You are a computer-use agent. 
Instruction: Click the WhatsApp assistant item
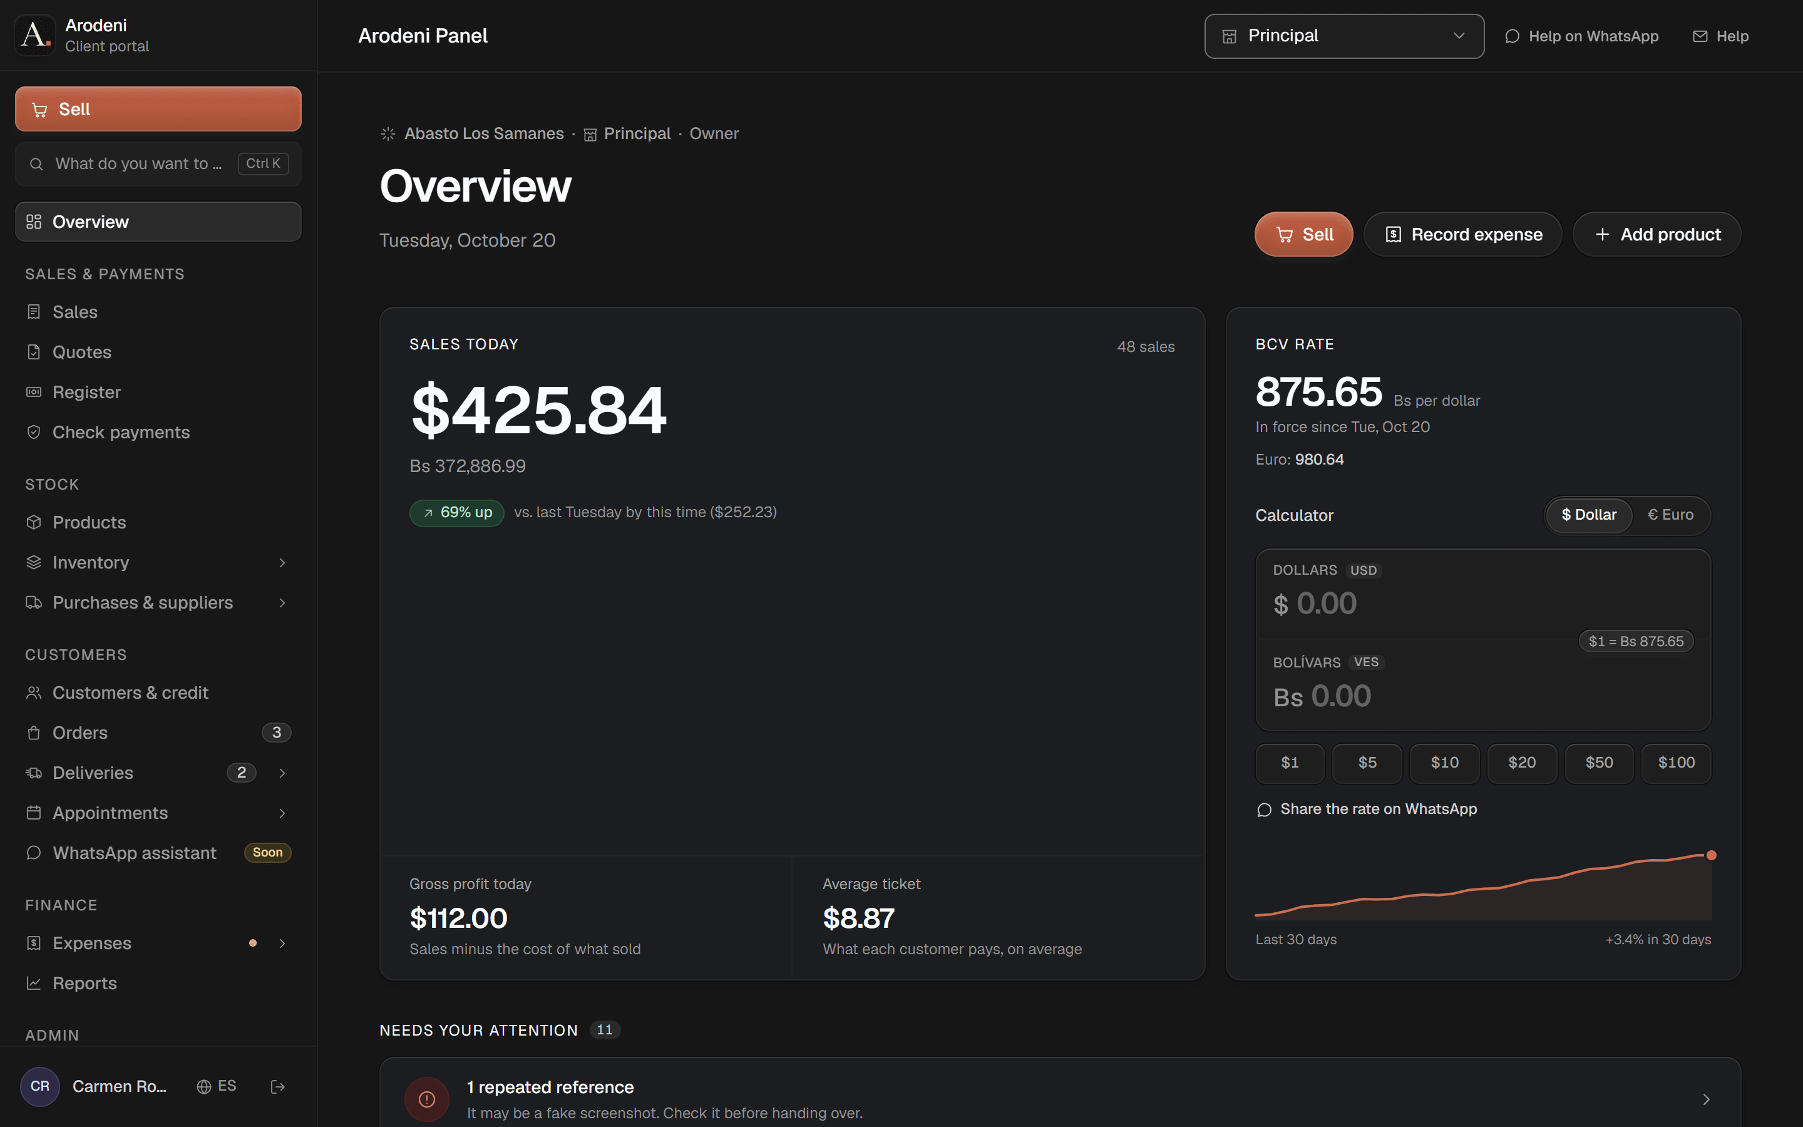click(158, 853)
